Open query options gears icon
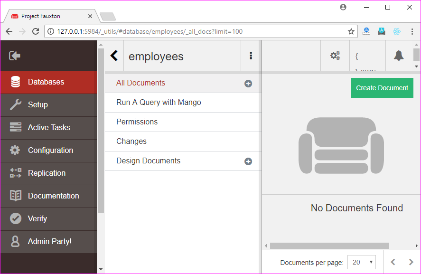421x274 pixels. click(x=335, y=56)
